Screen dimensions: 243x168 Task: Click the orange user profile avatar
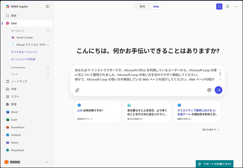6,162
